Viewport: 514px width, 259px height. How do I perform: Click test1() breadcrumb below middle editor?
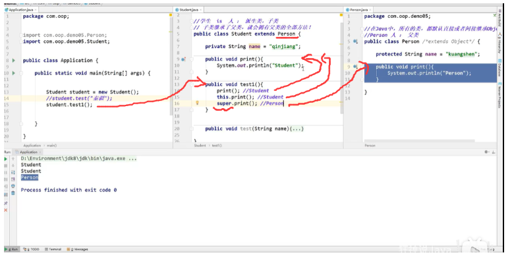[x=217, y=146]
